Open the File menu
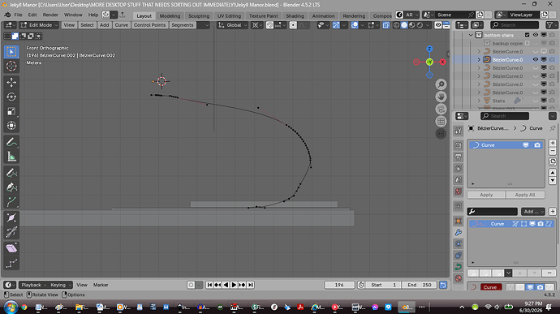Viewport: 560px width, 314px height. (x=18, y=15)
